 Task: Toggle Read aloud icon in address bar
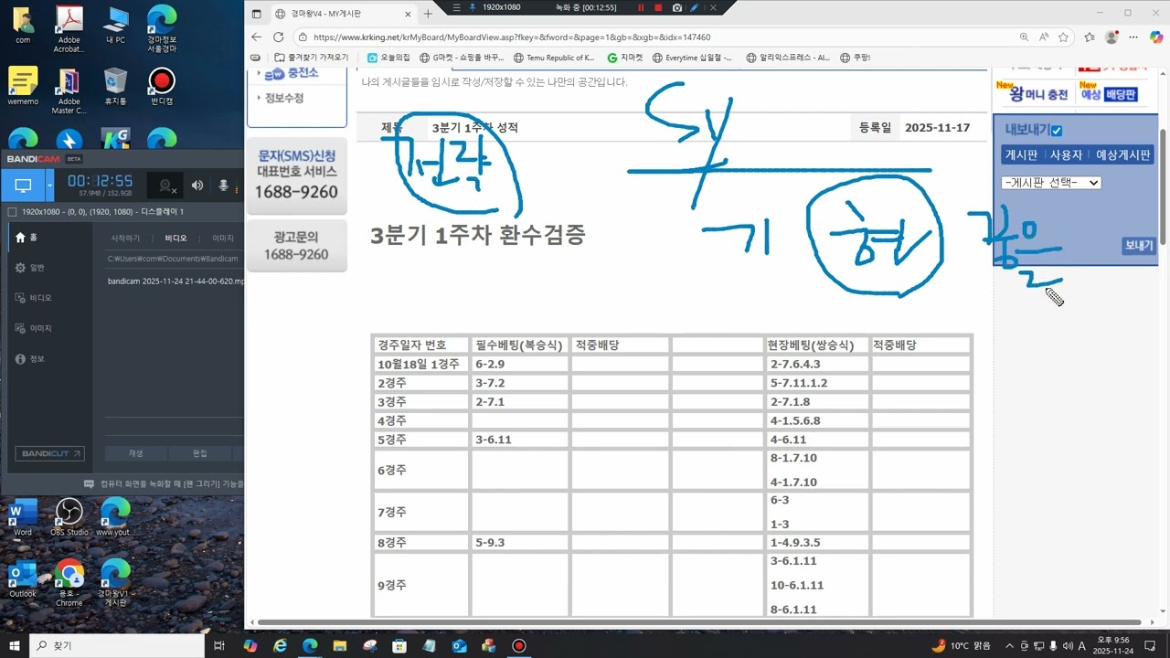point(1044,37)
